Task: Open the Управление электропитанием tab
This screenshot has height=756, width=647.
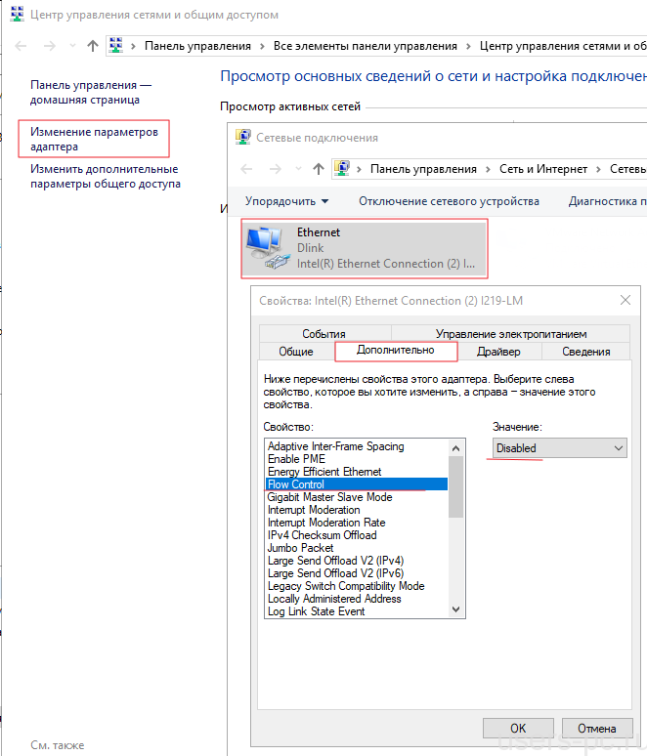Action: pyautogui.click(x=511, y=333)
